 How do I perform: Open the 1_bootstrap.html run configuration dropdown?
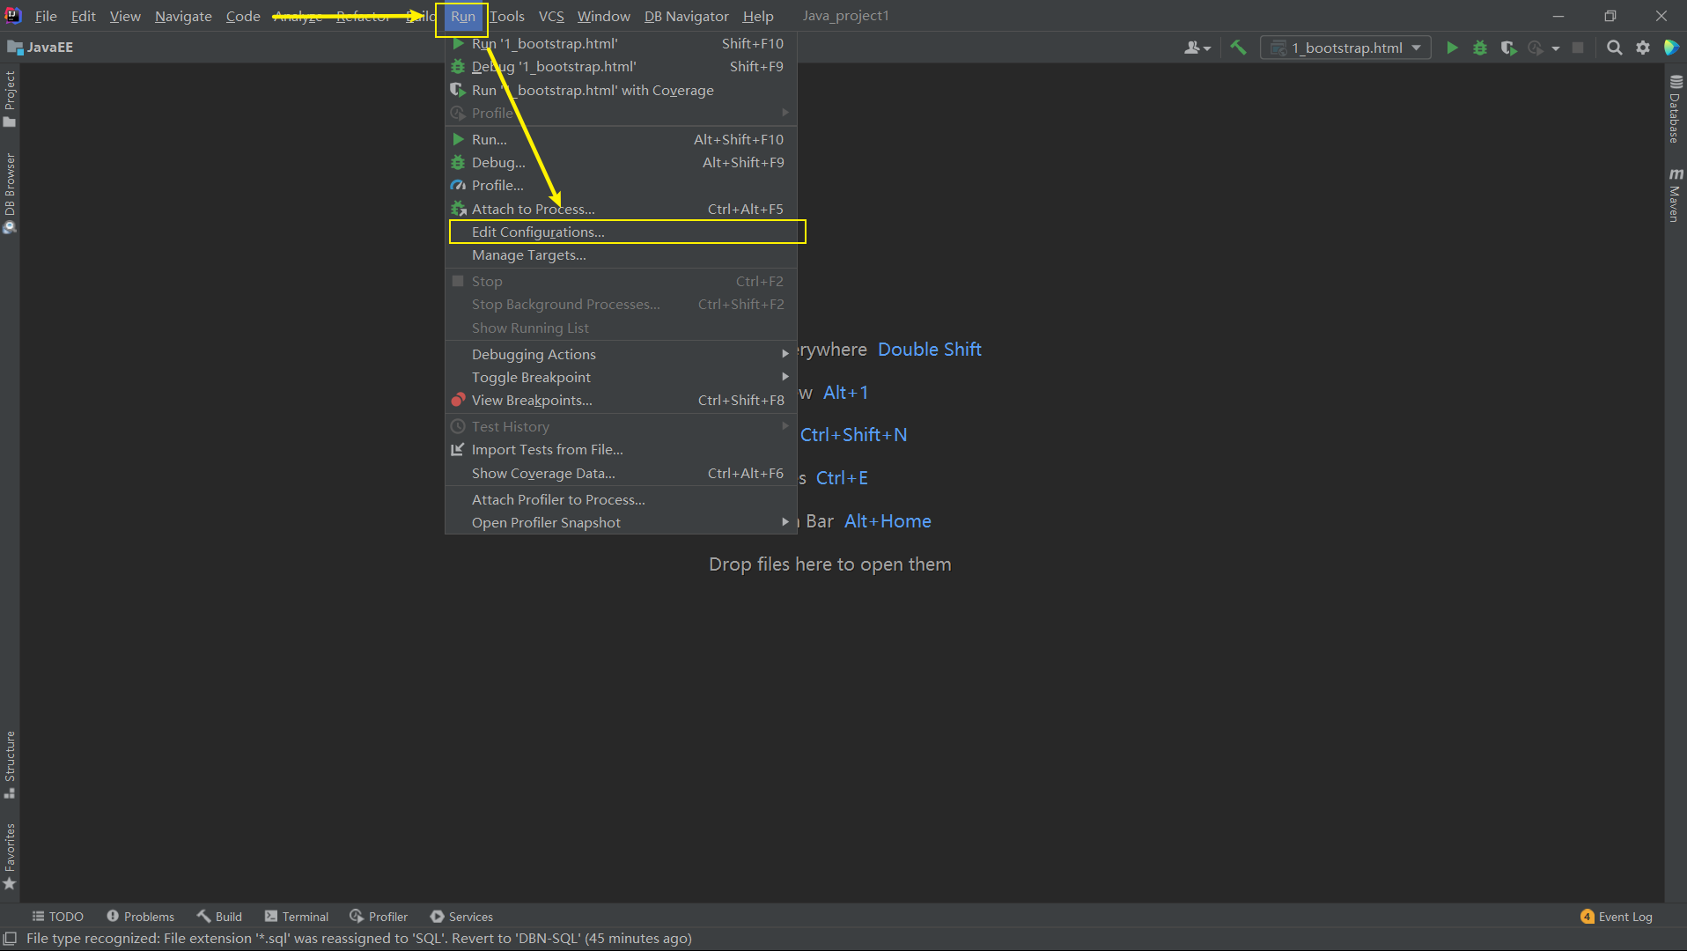[x=1344, y=48]
